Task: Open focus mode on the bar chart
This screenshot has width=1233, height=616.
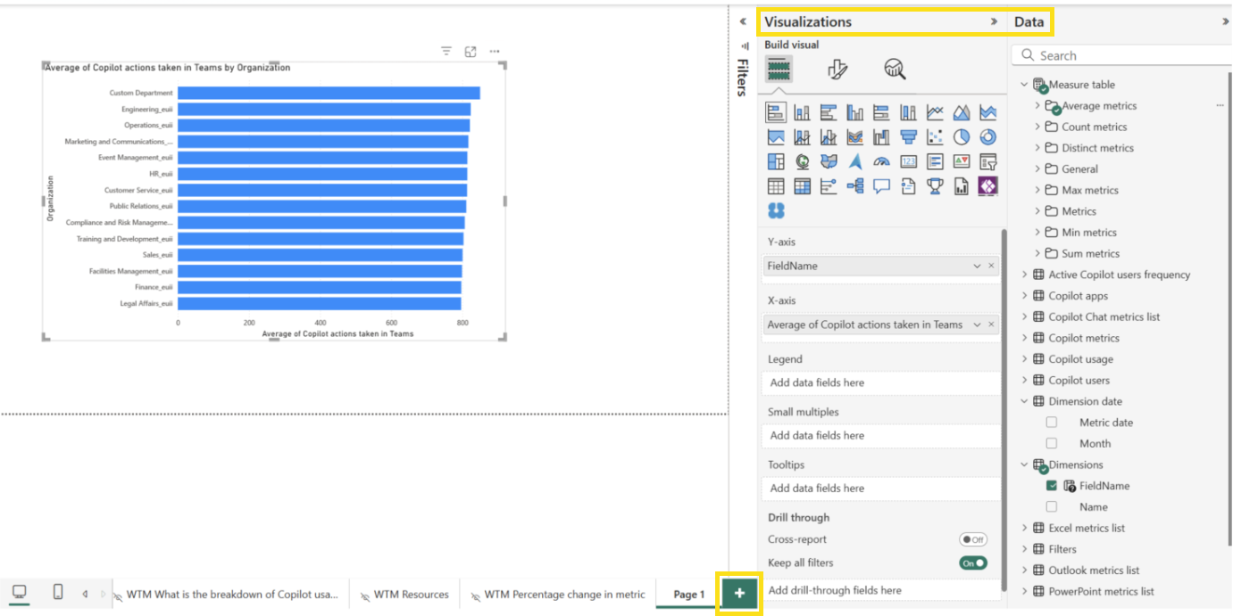Action: click(471, 51)
